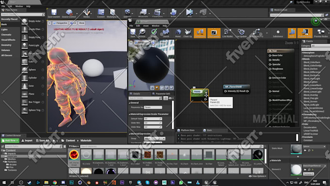The height and width of the screenshot is (186, 330).
Task: Click the Slider Max field
Action: tap(153, 127)
